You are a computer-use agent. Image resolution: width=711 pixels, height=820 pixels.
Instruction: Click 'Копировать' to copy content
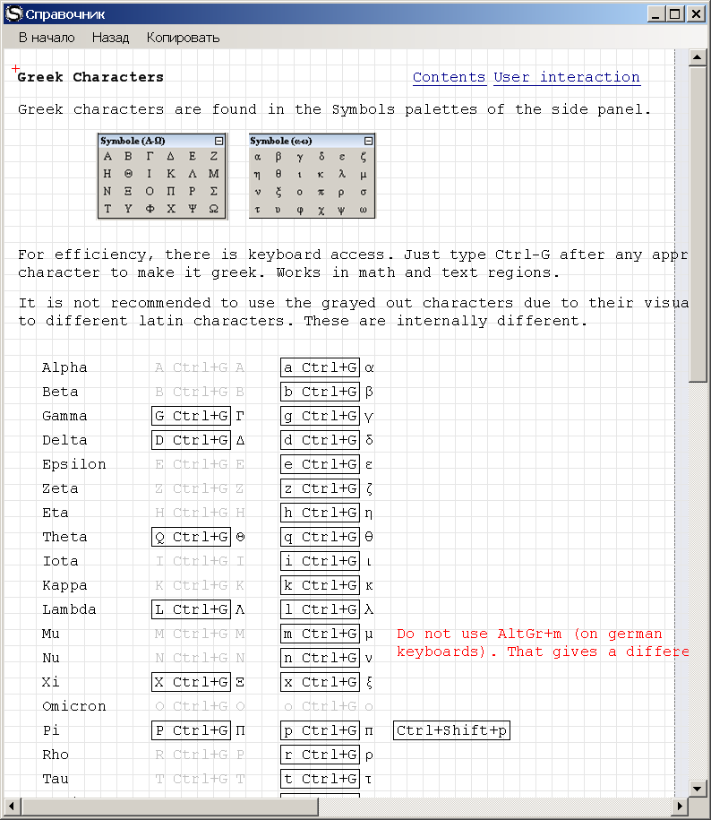click(183, 38)
